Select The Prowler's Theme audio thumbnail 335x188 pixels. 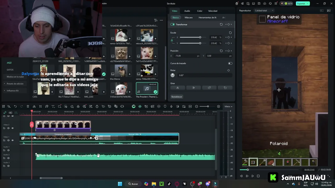pos(147,89)
